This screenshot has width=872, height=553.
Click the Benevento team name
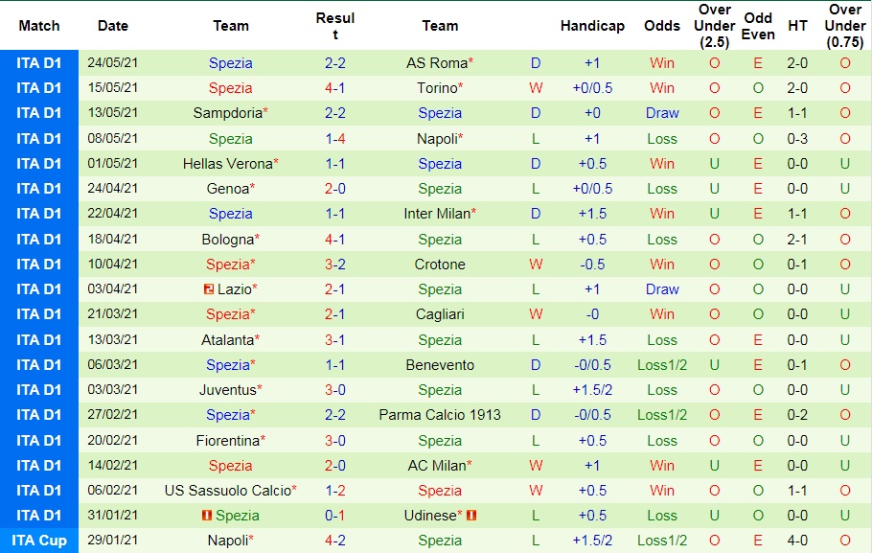tap(440, 365)
